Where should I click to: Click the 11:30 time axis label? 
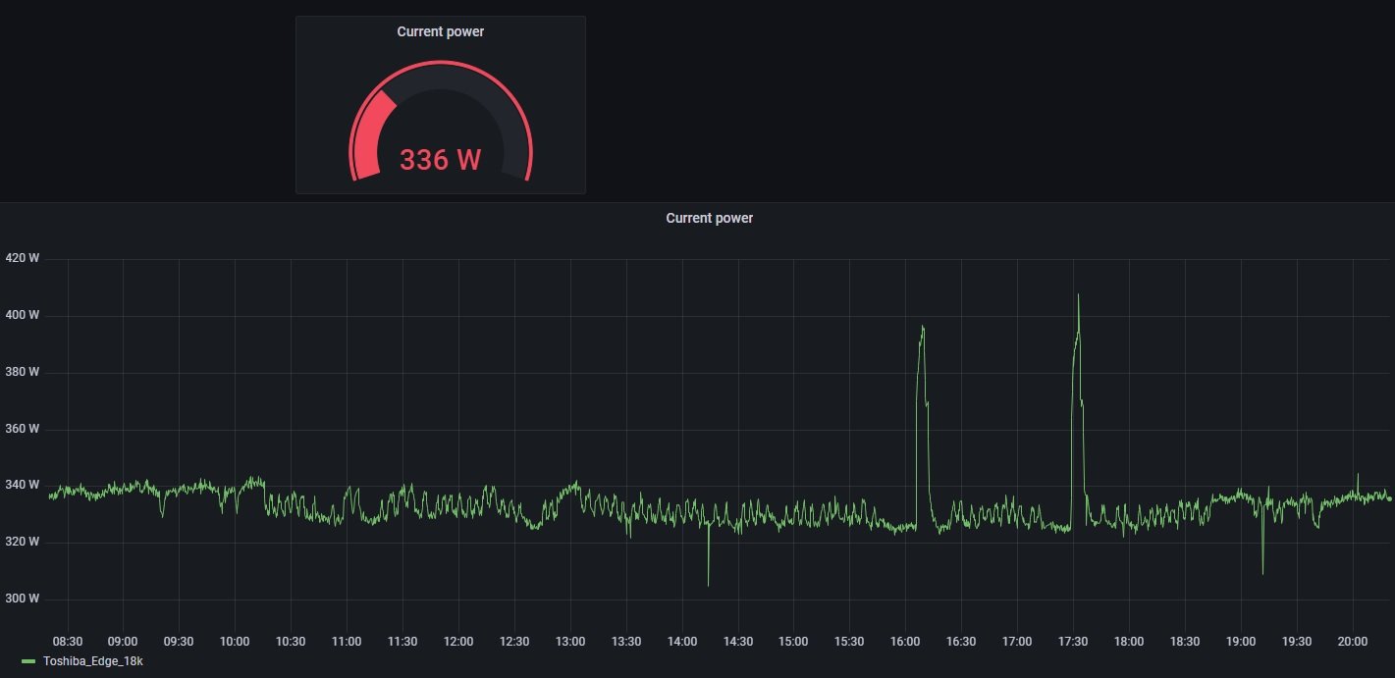[402, 642]
